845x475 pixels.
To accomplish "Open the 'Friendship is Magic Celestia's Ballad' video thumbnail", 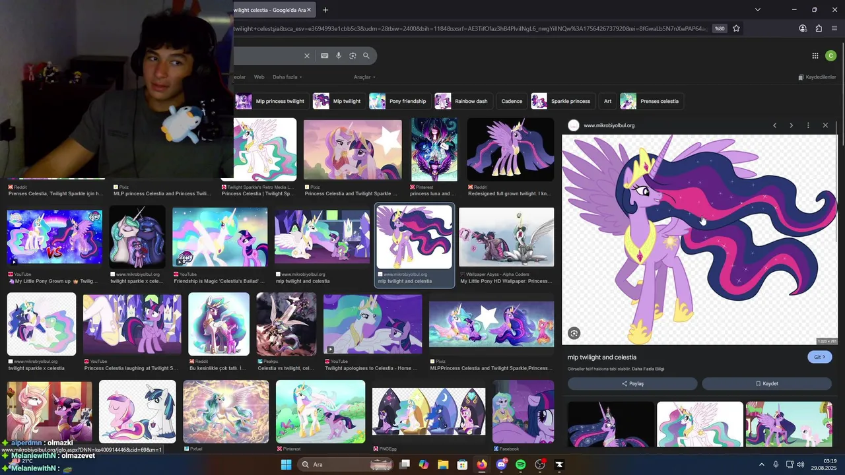I will tap(220, 237).
